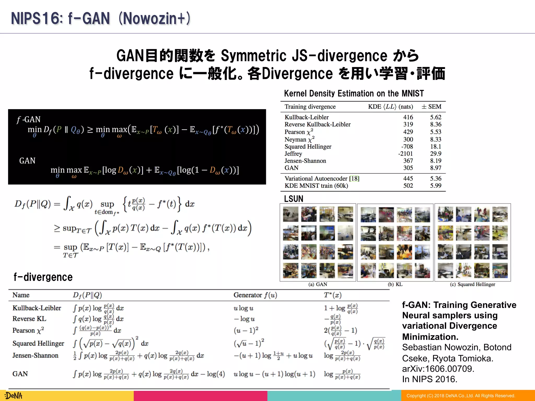Open the '(c) Squared Hellinger' sample image grid
Image resolution: width=535 pixels, height=401 pixels.
pyautogui.click(x=473, y=242)
